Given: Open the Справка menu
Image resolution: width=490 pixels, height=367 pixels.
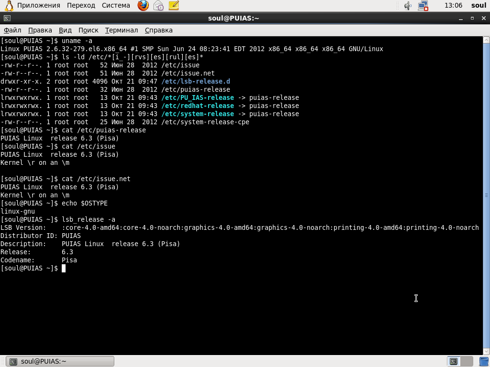Looking at the screenshot, I should pos(159,30).
